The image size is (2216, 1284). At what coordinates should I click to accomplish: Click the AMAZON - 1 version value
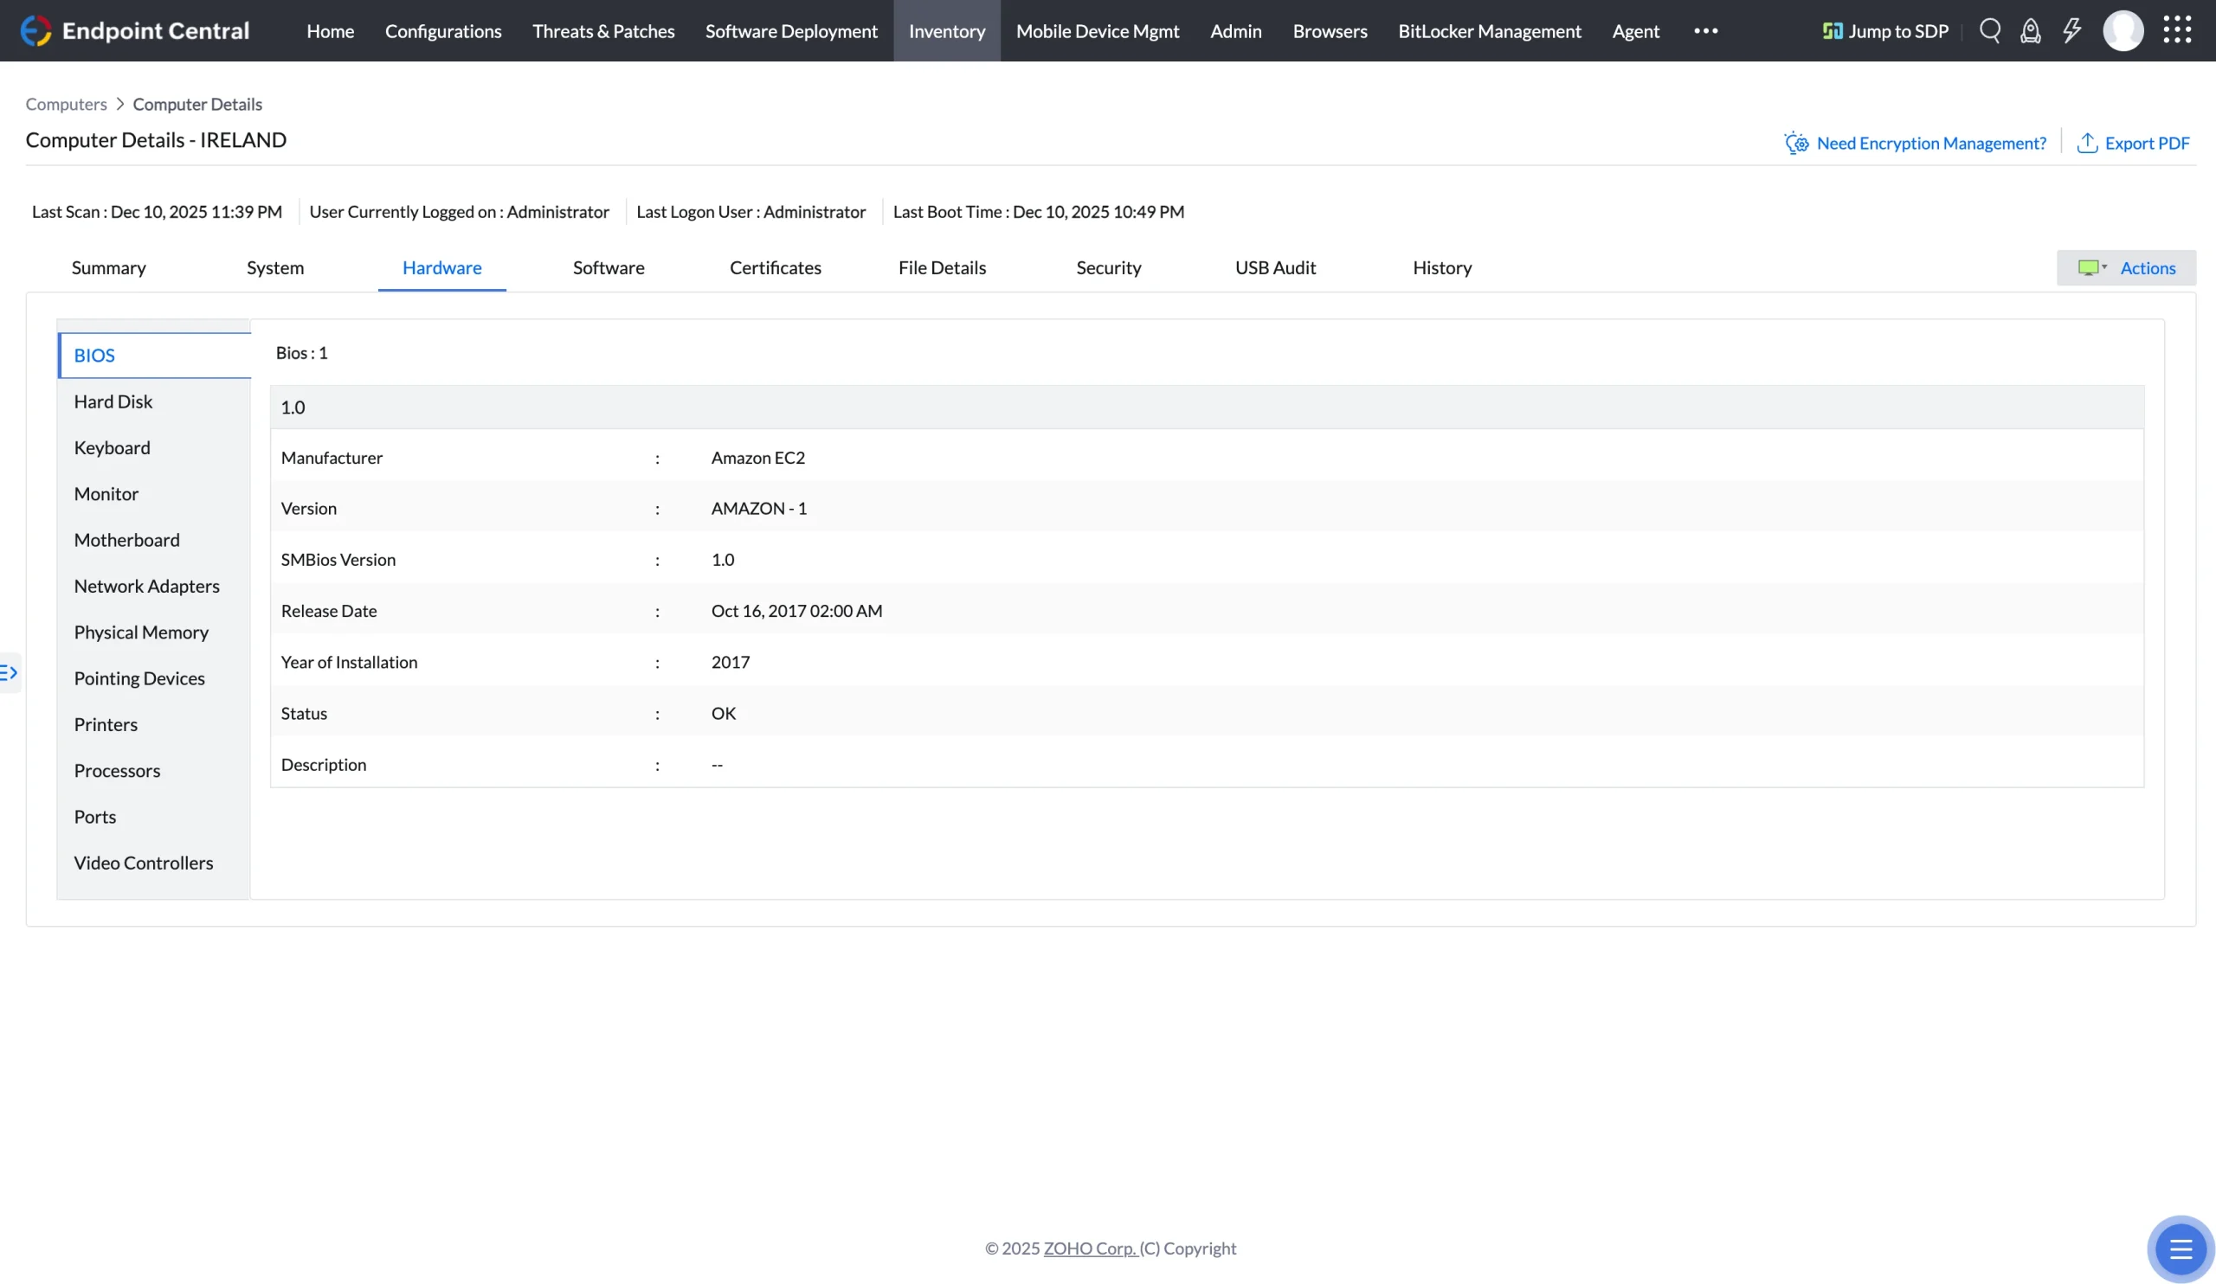pyautogui.click(x=759, y=508)
